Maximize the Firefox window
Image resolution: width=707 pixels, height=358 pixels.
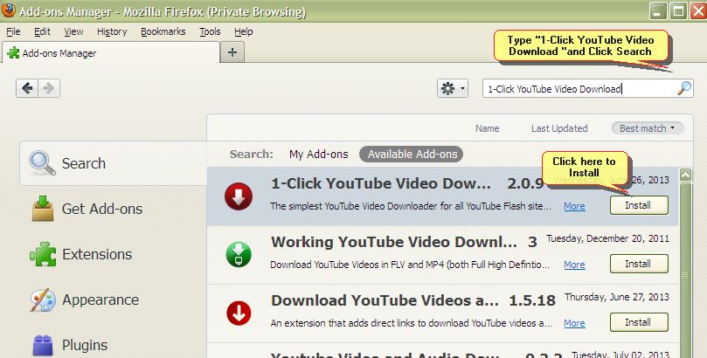tap(678, 10)
